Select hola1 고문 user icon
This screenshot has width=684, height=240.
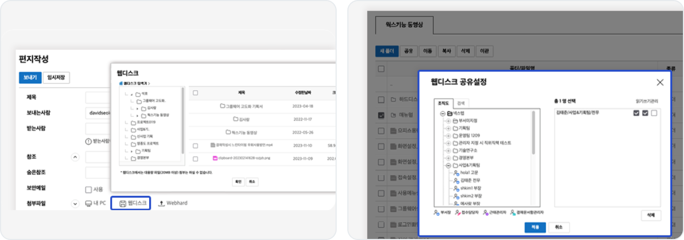click(456, 173)
